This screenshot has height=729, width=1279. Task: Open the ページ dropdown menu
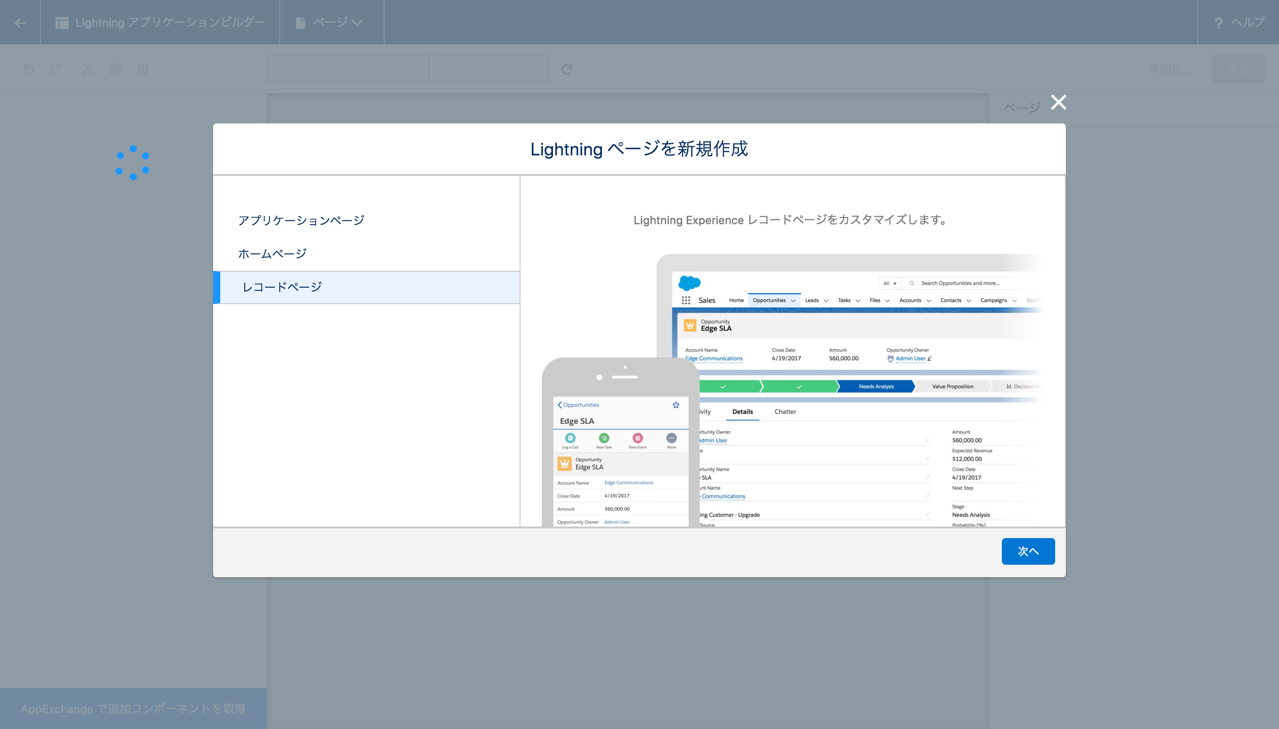coord(330,23)
